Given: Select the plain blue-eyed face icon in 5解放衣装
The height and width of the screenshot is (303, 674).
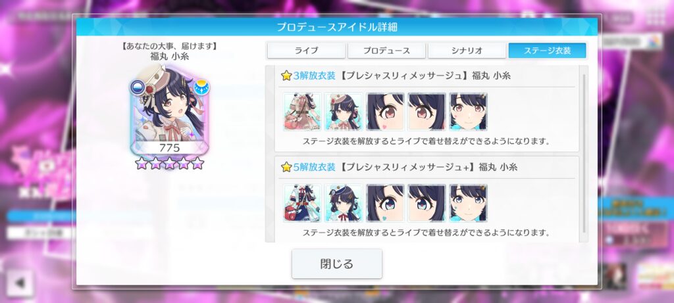Looking at the screenshot, I should (427, 203).
